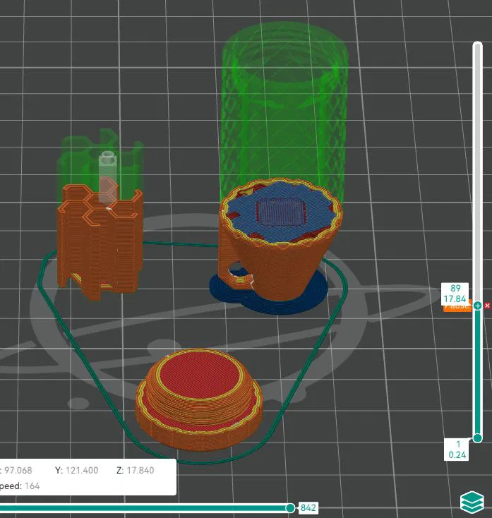The width and height of the screenshot is (492, 518).
Task: Click the orange pause marker tag on the layer slider
Action: (457, 307)
